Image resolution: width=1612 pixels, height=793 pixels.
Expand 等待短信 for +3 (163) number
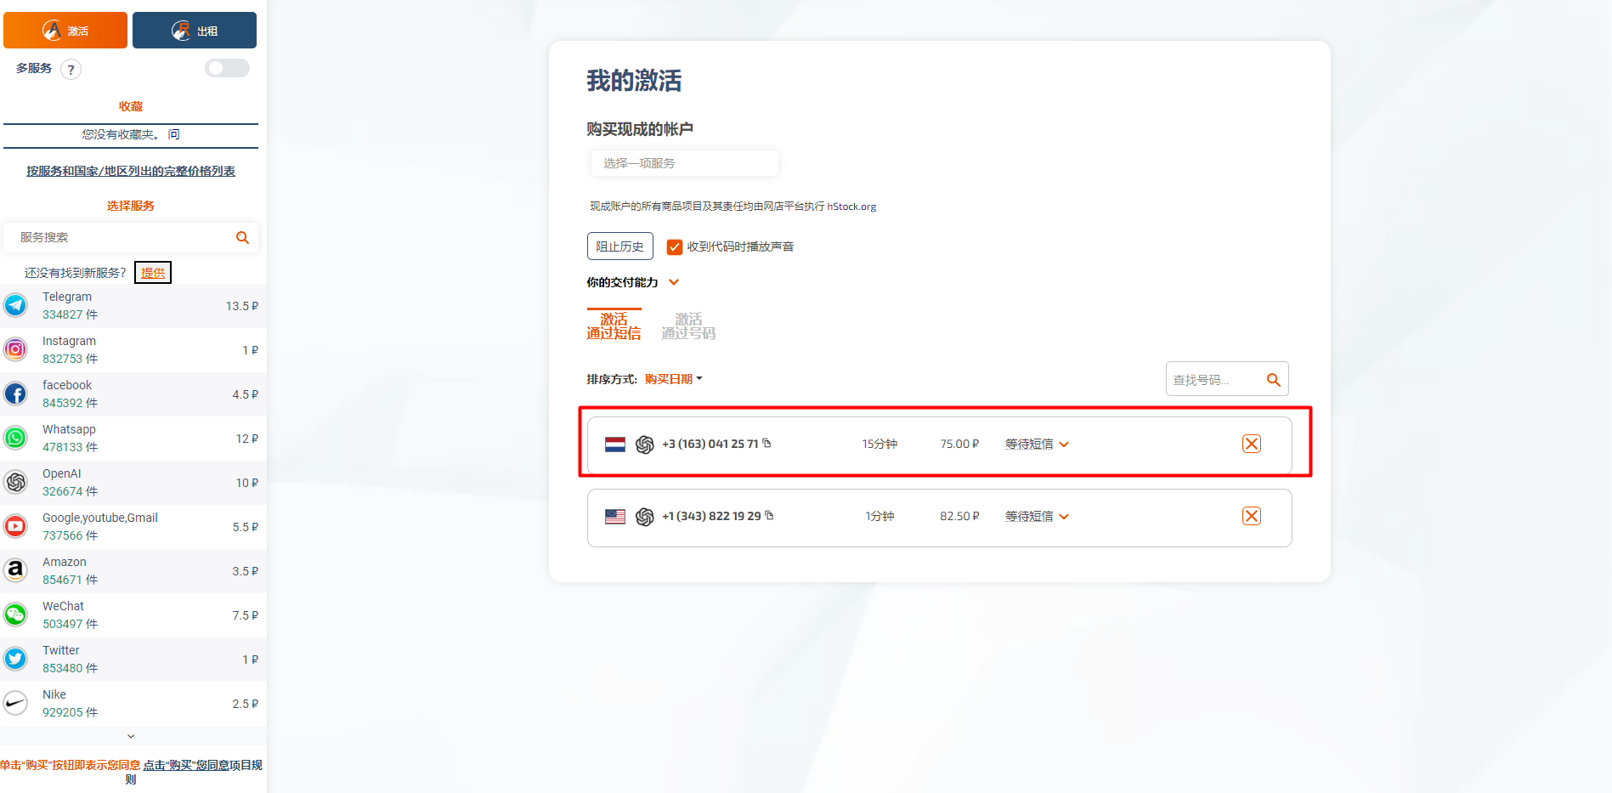[x=1037, y=444]
